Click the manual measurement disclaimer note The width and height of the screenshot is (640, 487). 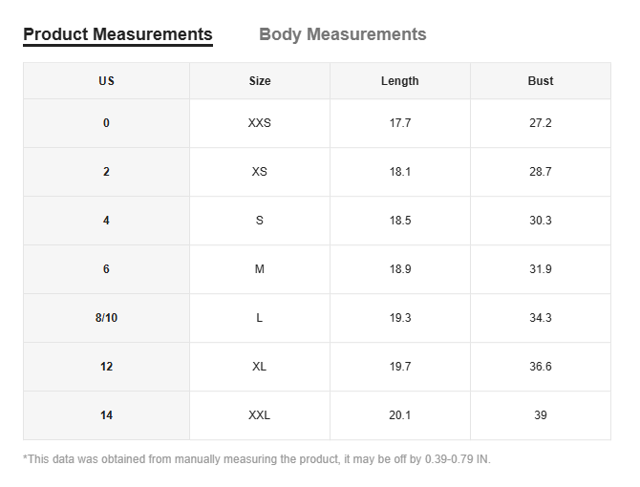click(256, 459)
